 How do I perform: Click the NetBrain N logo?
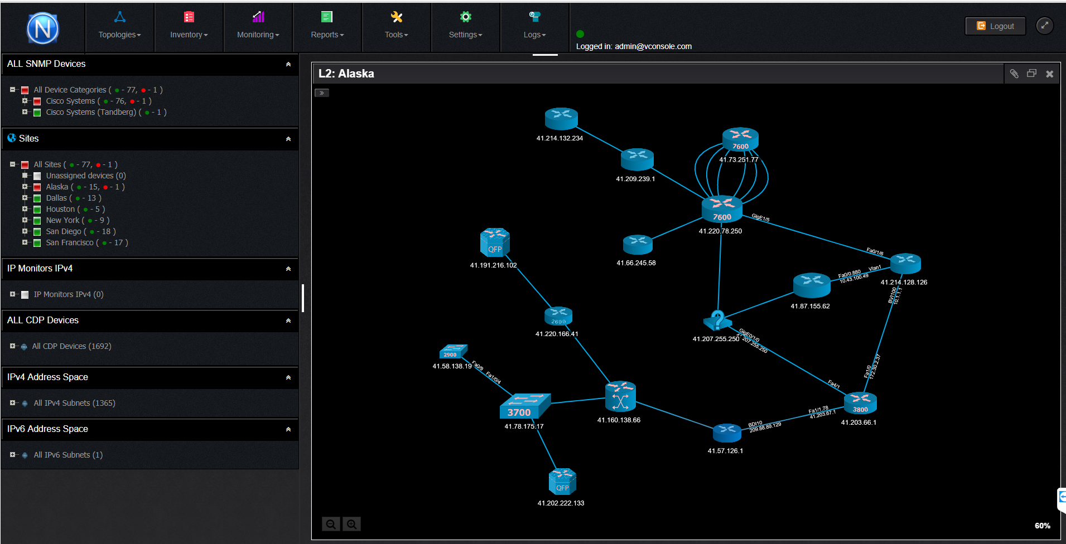(x=43, y=28)
